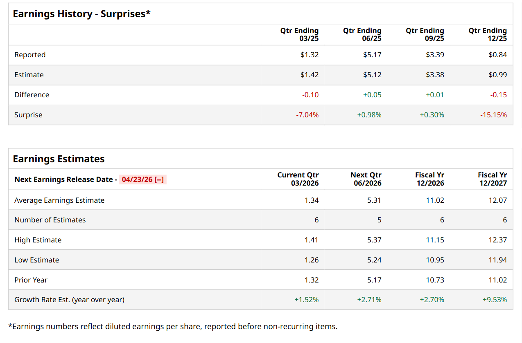This screenshot has height=343, width=522.
Task: Click the $5.17 reported earnings value
Action: pyautogui.click(x=372, y=55)
